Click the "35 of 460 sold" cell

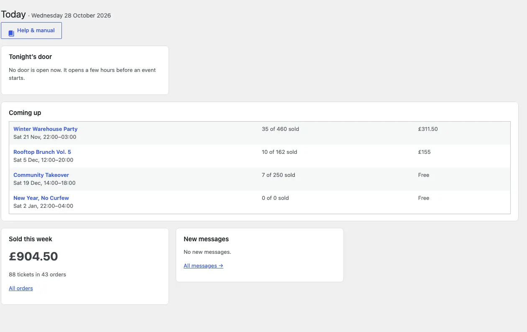[281, 129]
